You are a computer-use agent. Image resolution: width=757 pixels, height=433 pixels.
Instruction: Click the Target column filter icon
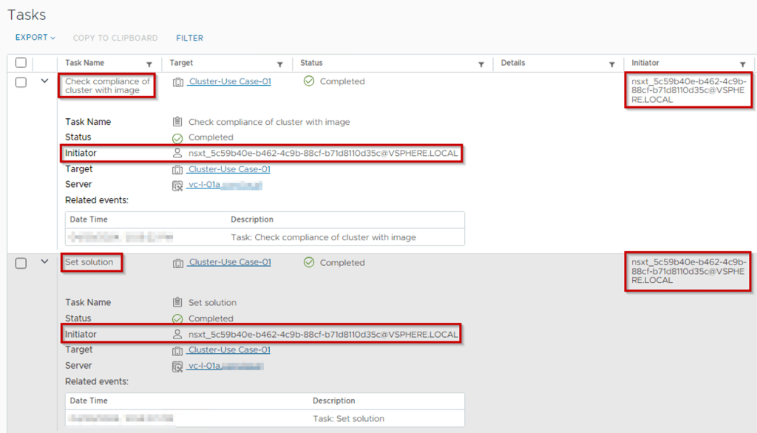279,64
